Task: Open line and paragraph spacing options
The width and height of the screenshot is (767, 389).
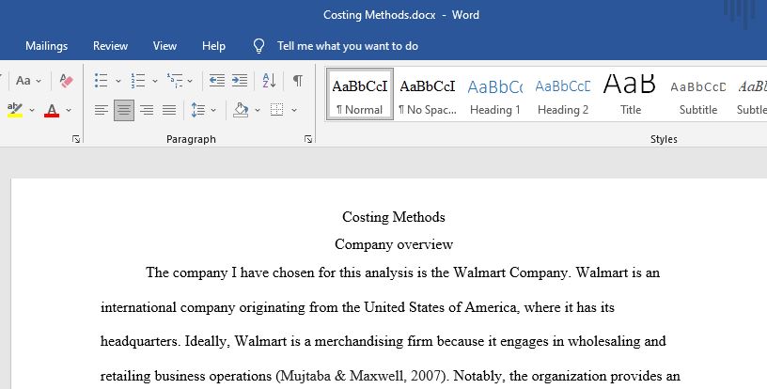Action: (198, 110)
